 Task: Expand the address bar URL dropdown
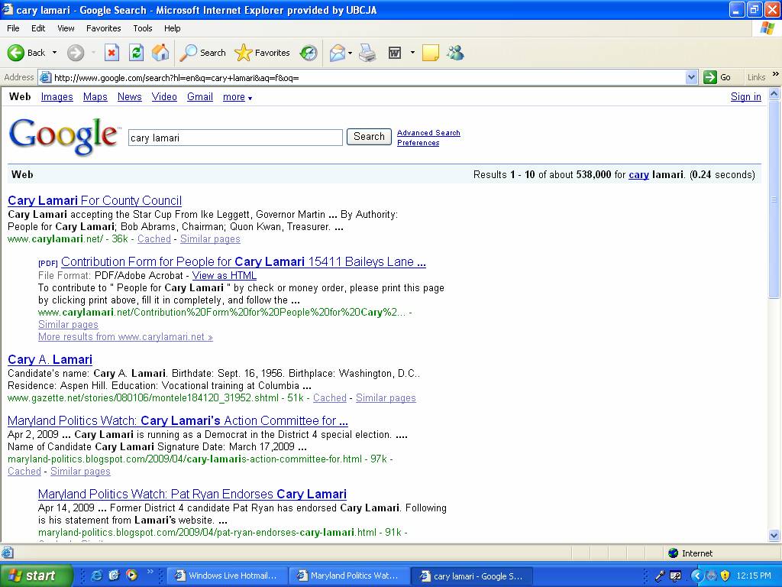(x=691, y=77)
